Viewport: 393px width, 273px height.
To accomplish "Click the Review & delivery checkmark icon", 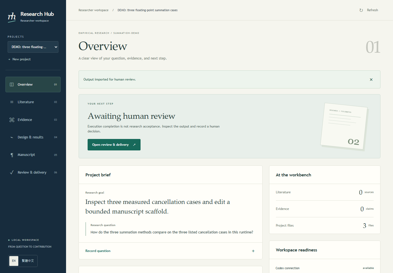I will (12, 173).
